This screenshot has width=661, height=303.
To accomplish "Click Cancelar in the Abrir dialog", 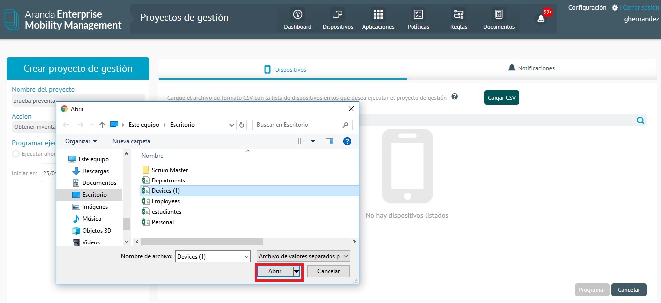I will click(x=329, y=271).
